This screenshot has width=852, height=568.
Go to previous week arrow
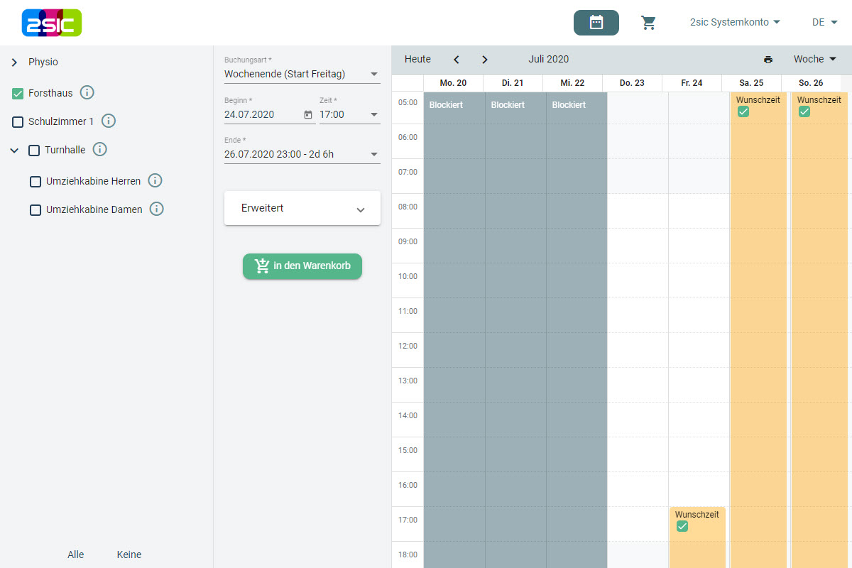(x=457, y=60)
